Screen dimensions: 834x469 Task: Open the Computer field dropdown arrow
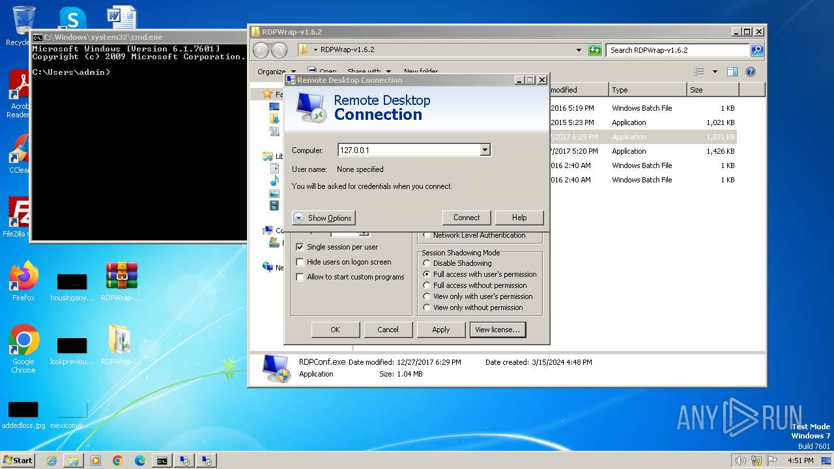[484, 150]
